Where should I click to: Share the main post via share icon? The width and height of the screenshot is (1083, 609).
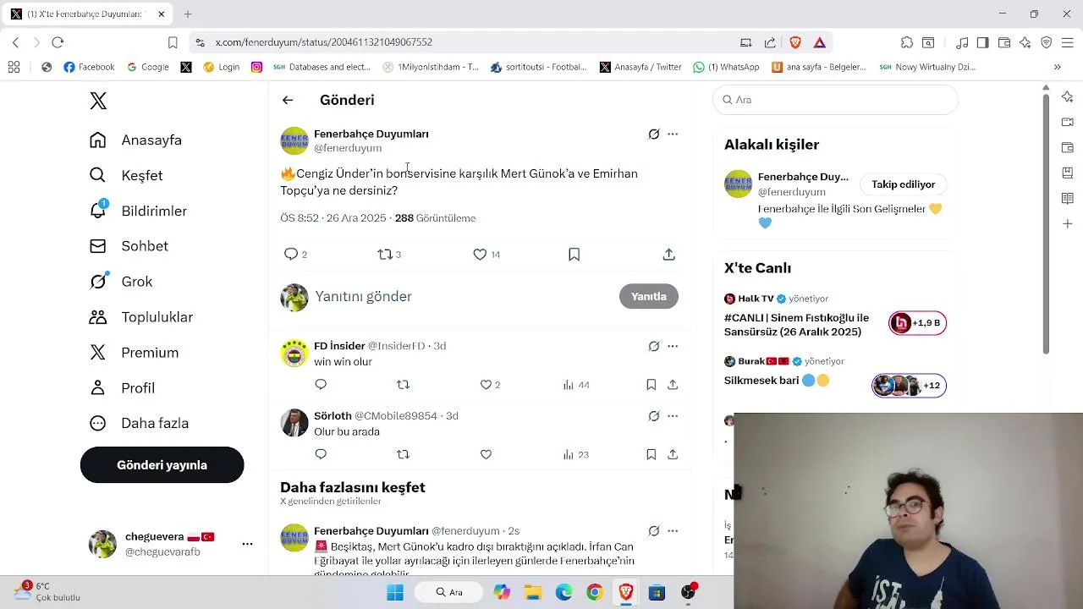tap(668, 255)
